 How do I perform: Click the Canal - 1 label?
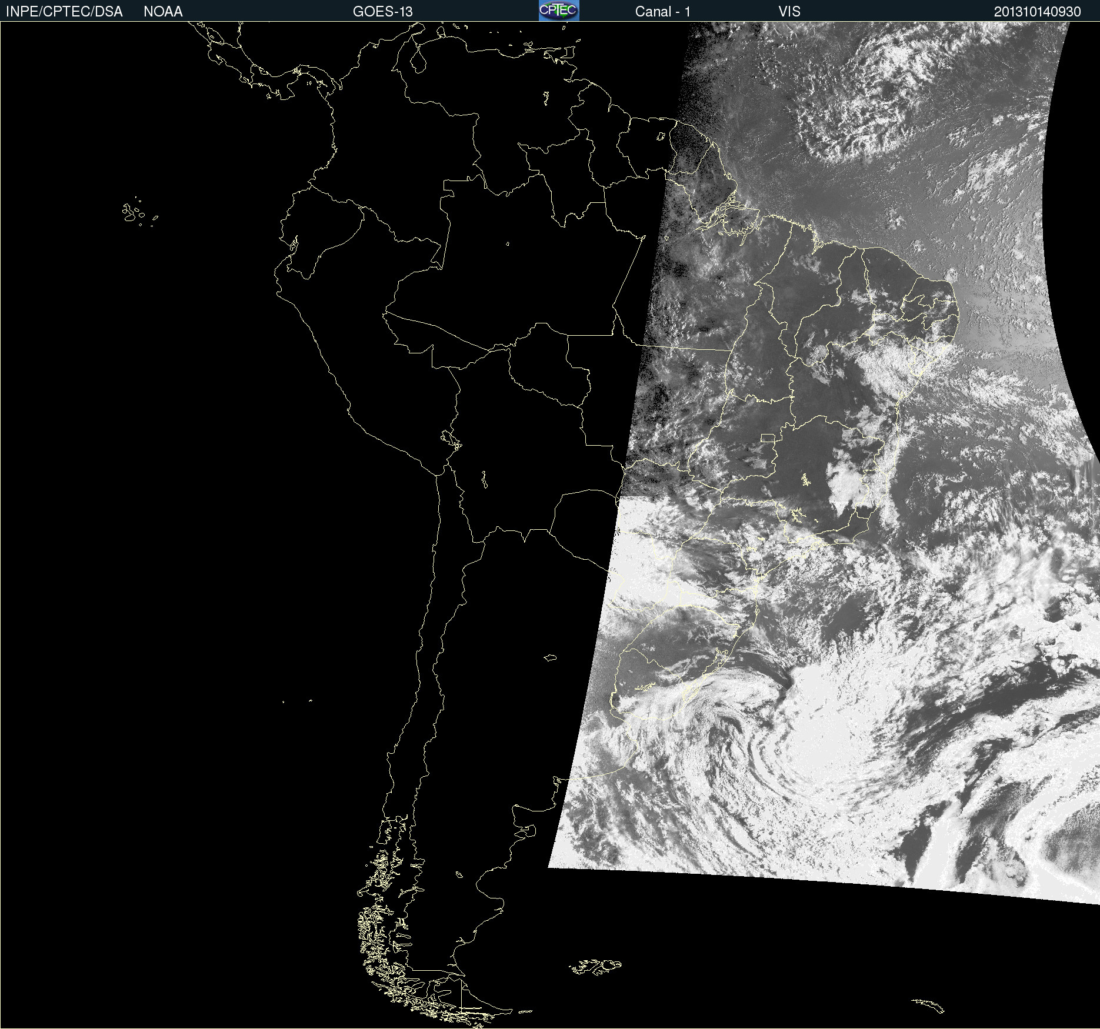point(662,12)
